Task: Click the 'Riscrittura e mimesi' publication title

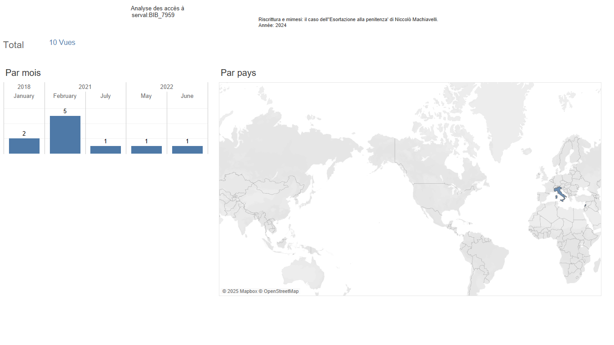Action: coord(348,19)
